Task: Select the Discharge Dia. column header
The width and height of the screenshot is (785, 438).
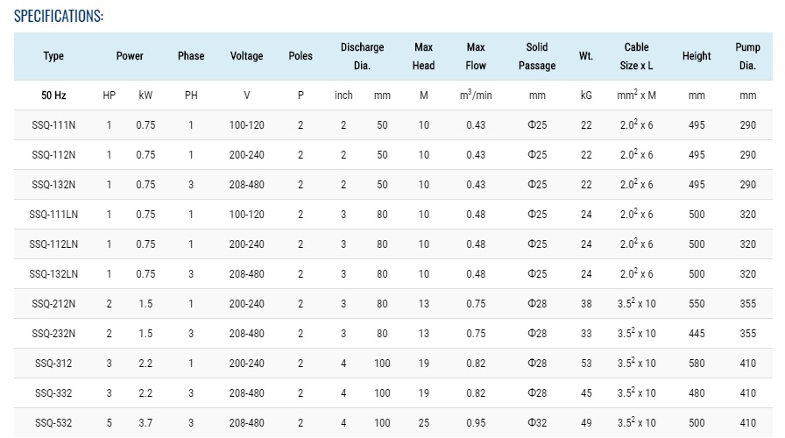Action: [x=362, y=56]
